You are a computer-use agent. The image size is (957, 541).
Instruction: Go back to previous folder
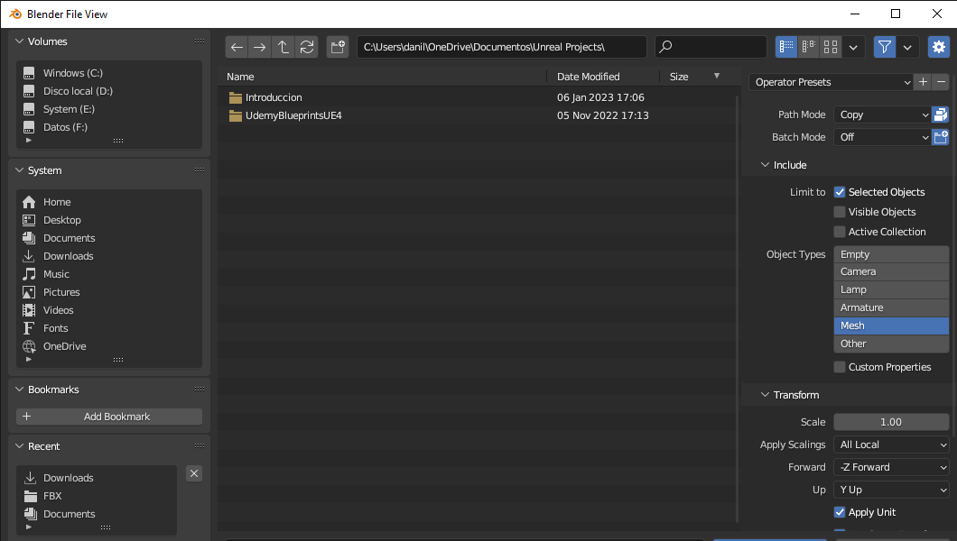pos(237,47)
